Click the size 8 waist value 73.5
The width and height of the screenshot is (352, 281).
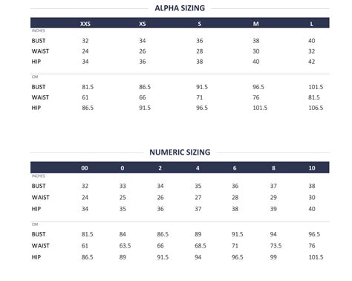pos(276,245)
